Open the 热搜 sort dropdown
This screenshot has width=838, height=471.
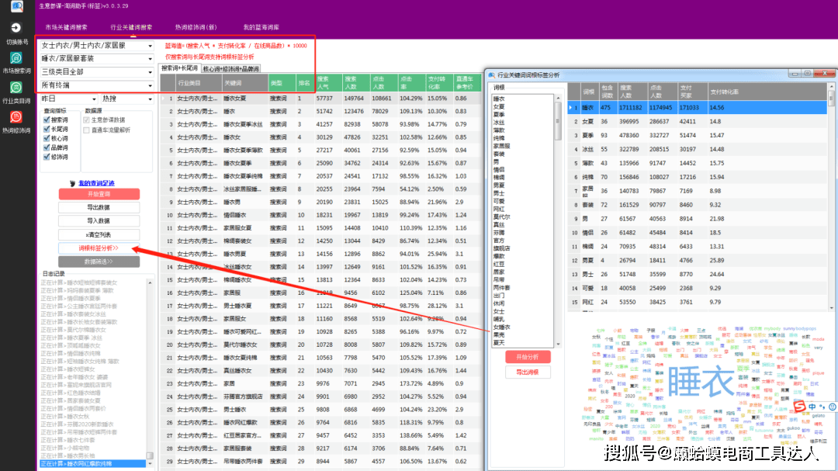point(127,99)
